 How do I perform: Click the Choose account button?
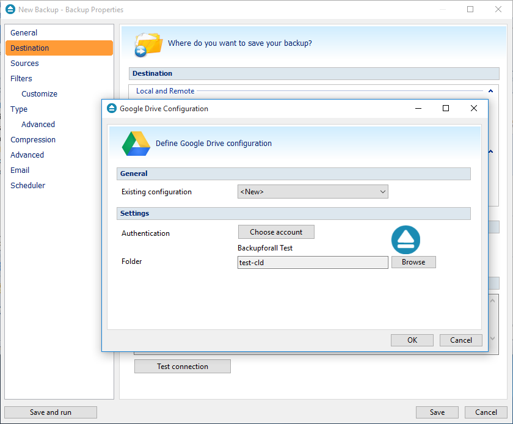pyautogui.click(x=276, y=232)
